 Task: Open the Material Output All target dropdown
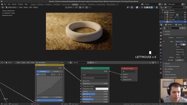click(x=129, y=71)
